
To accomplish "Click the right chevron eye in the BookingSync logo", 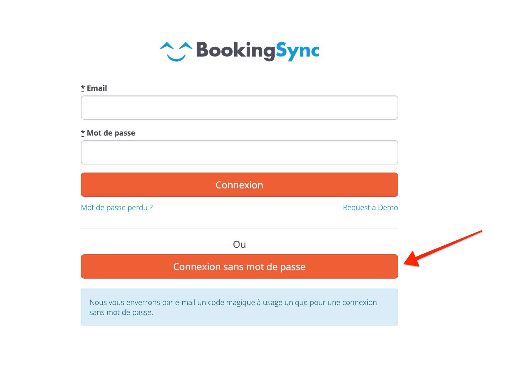I will (x=186, y=46).
